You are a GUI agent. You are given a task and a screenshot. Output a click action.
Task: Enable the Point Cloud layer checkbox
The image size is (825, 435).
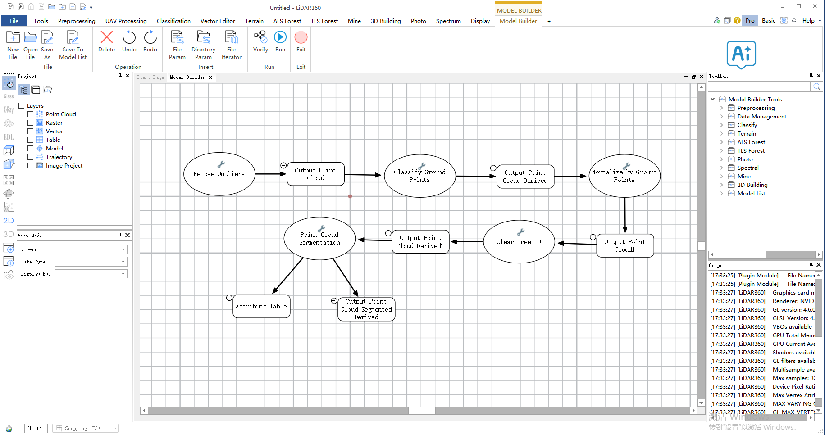click(30, 114)
